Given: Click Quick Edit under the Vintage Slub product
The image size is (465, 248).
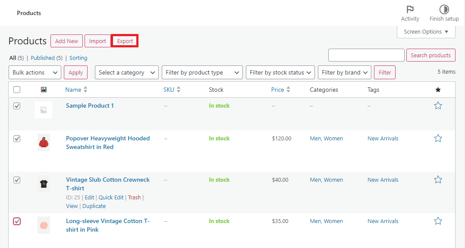Looking at the screenshot, I should click(x=111, y=197).
